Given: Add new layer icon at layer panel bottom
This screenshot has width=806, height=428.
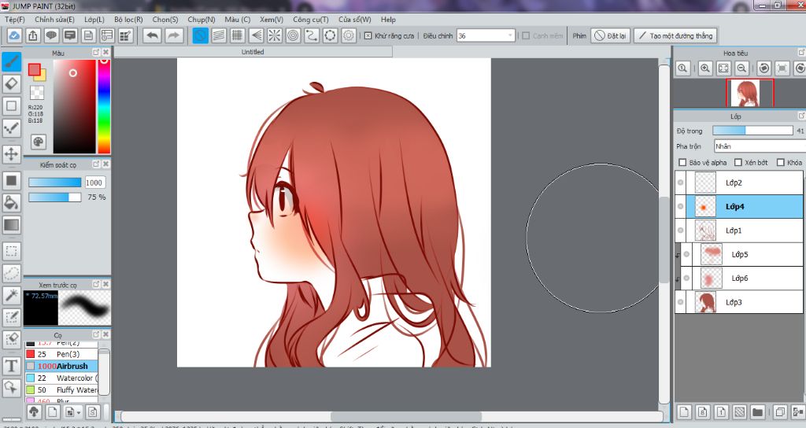Looking at the screenshot, I should (684, 411).
